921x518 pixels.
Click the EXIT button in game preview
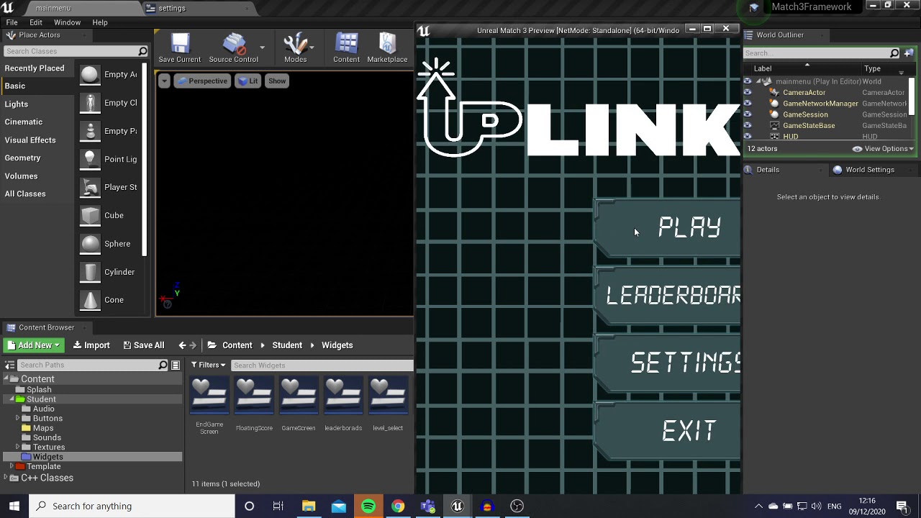coord(668,431)
